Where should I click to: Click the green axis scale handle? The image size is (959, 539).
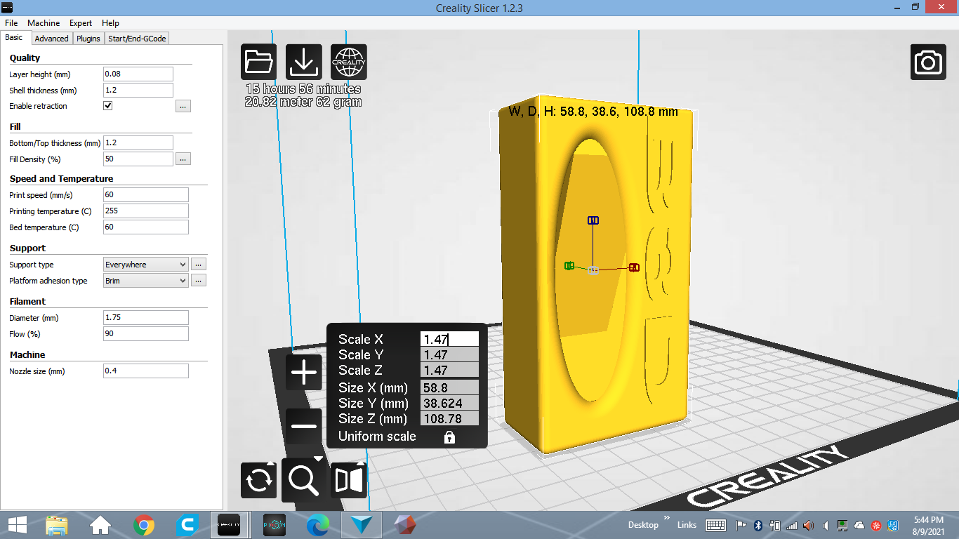(569, 265)
